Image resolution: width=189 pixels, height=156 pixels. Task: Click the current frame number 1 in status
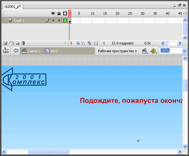click(x=104, y=43)
